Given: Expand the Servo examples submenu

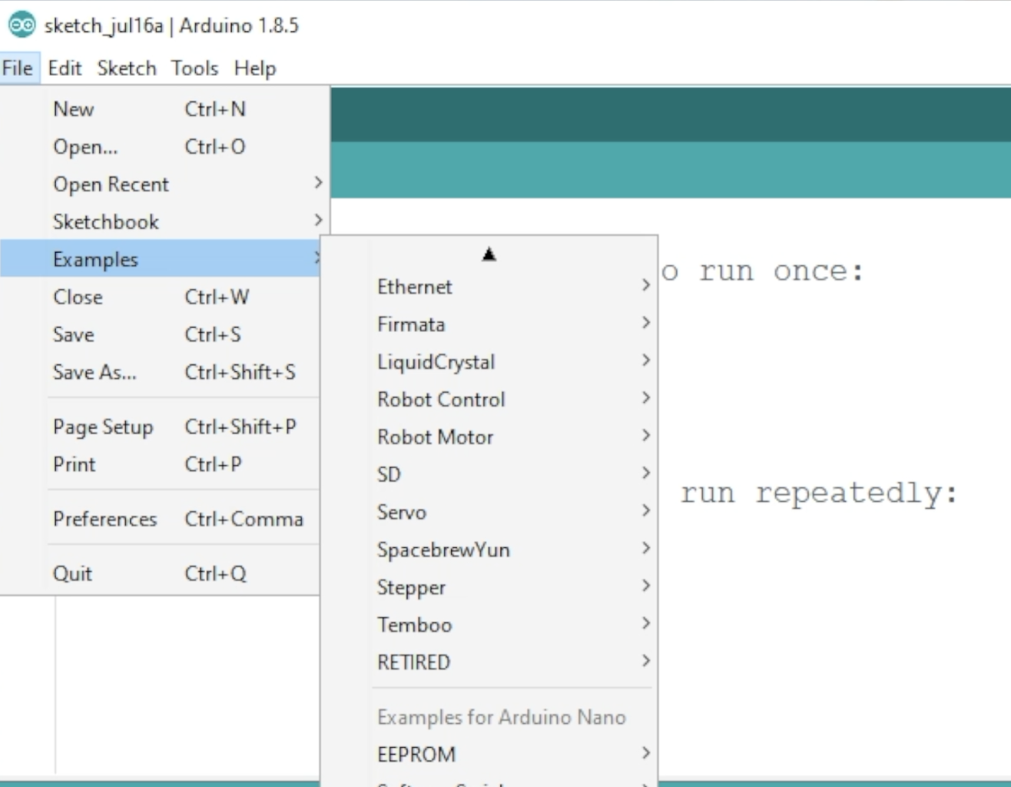Looking at the screenshot, I should tap(402, 512).
